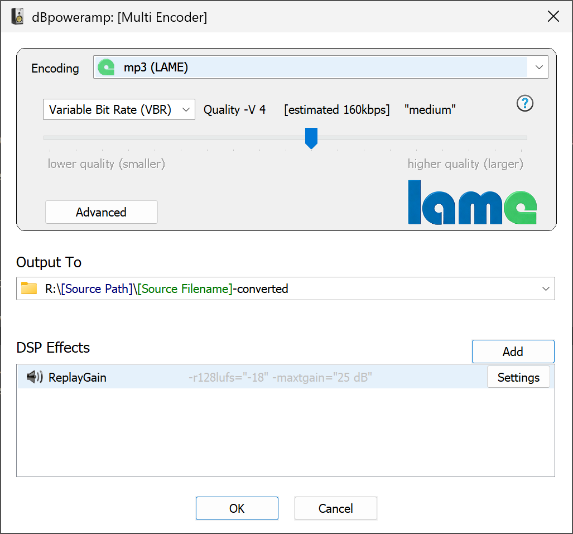Click the large LAME logo

(472, 202)
